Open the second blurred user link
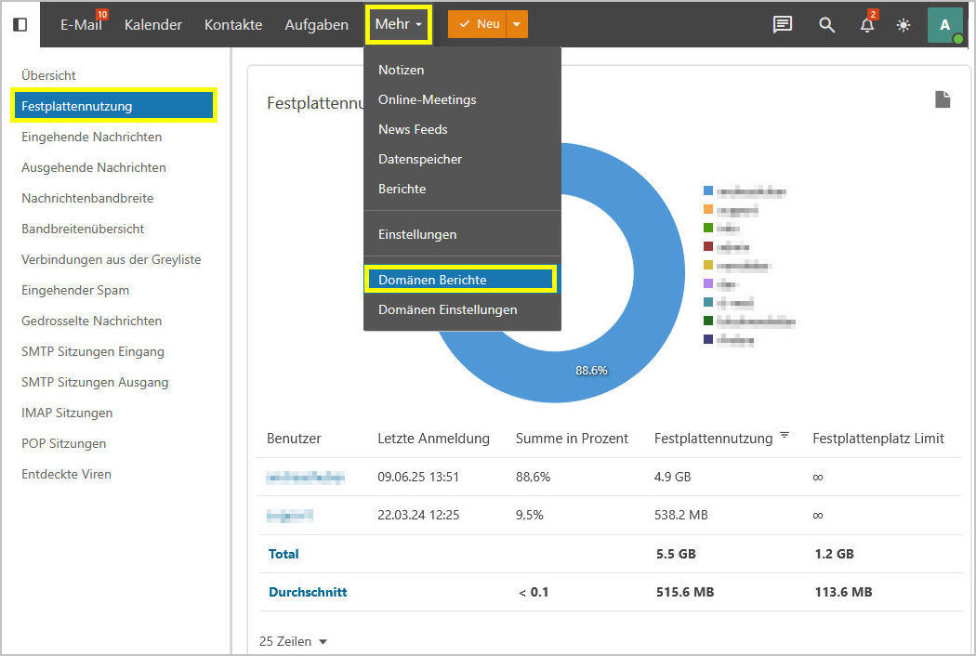The image size is (976, 656). click(289, 516)
